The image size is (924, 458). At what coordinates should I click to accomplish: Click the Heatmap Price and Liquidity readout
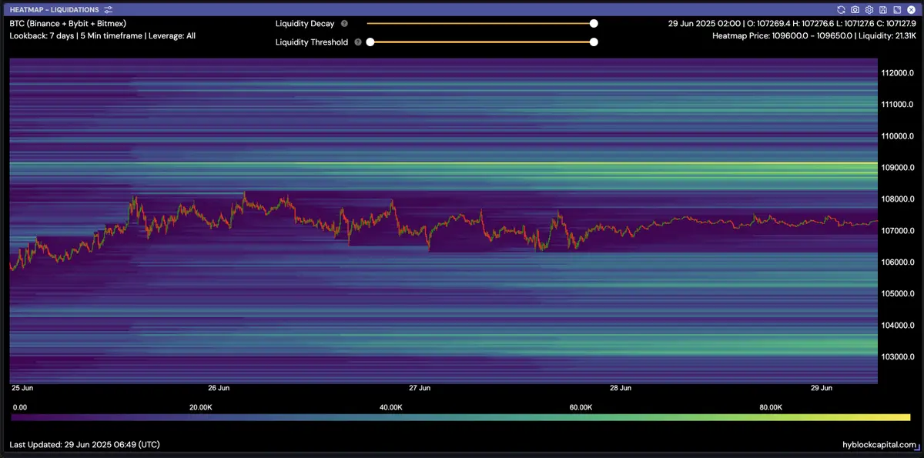click(x=814, y=36)
